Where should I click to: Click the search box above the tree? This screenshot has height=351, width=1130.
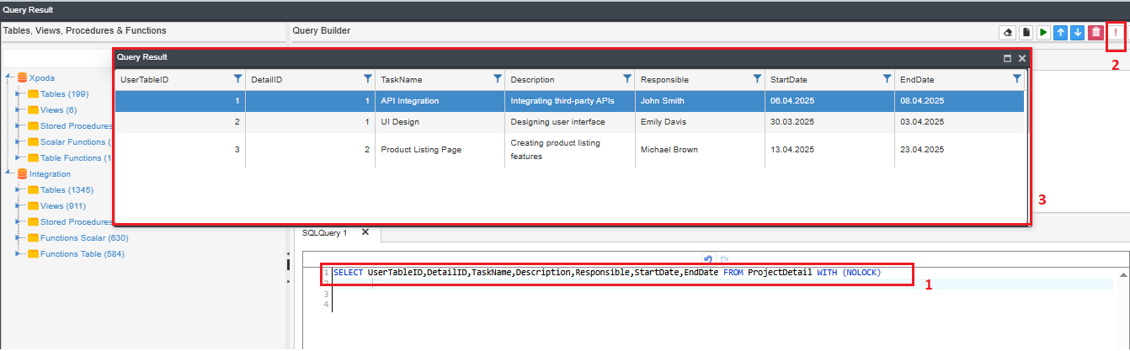[59, 59]
